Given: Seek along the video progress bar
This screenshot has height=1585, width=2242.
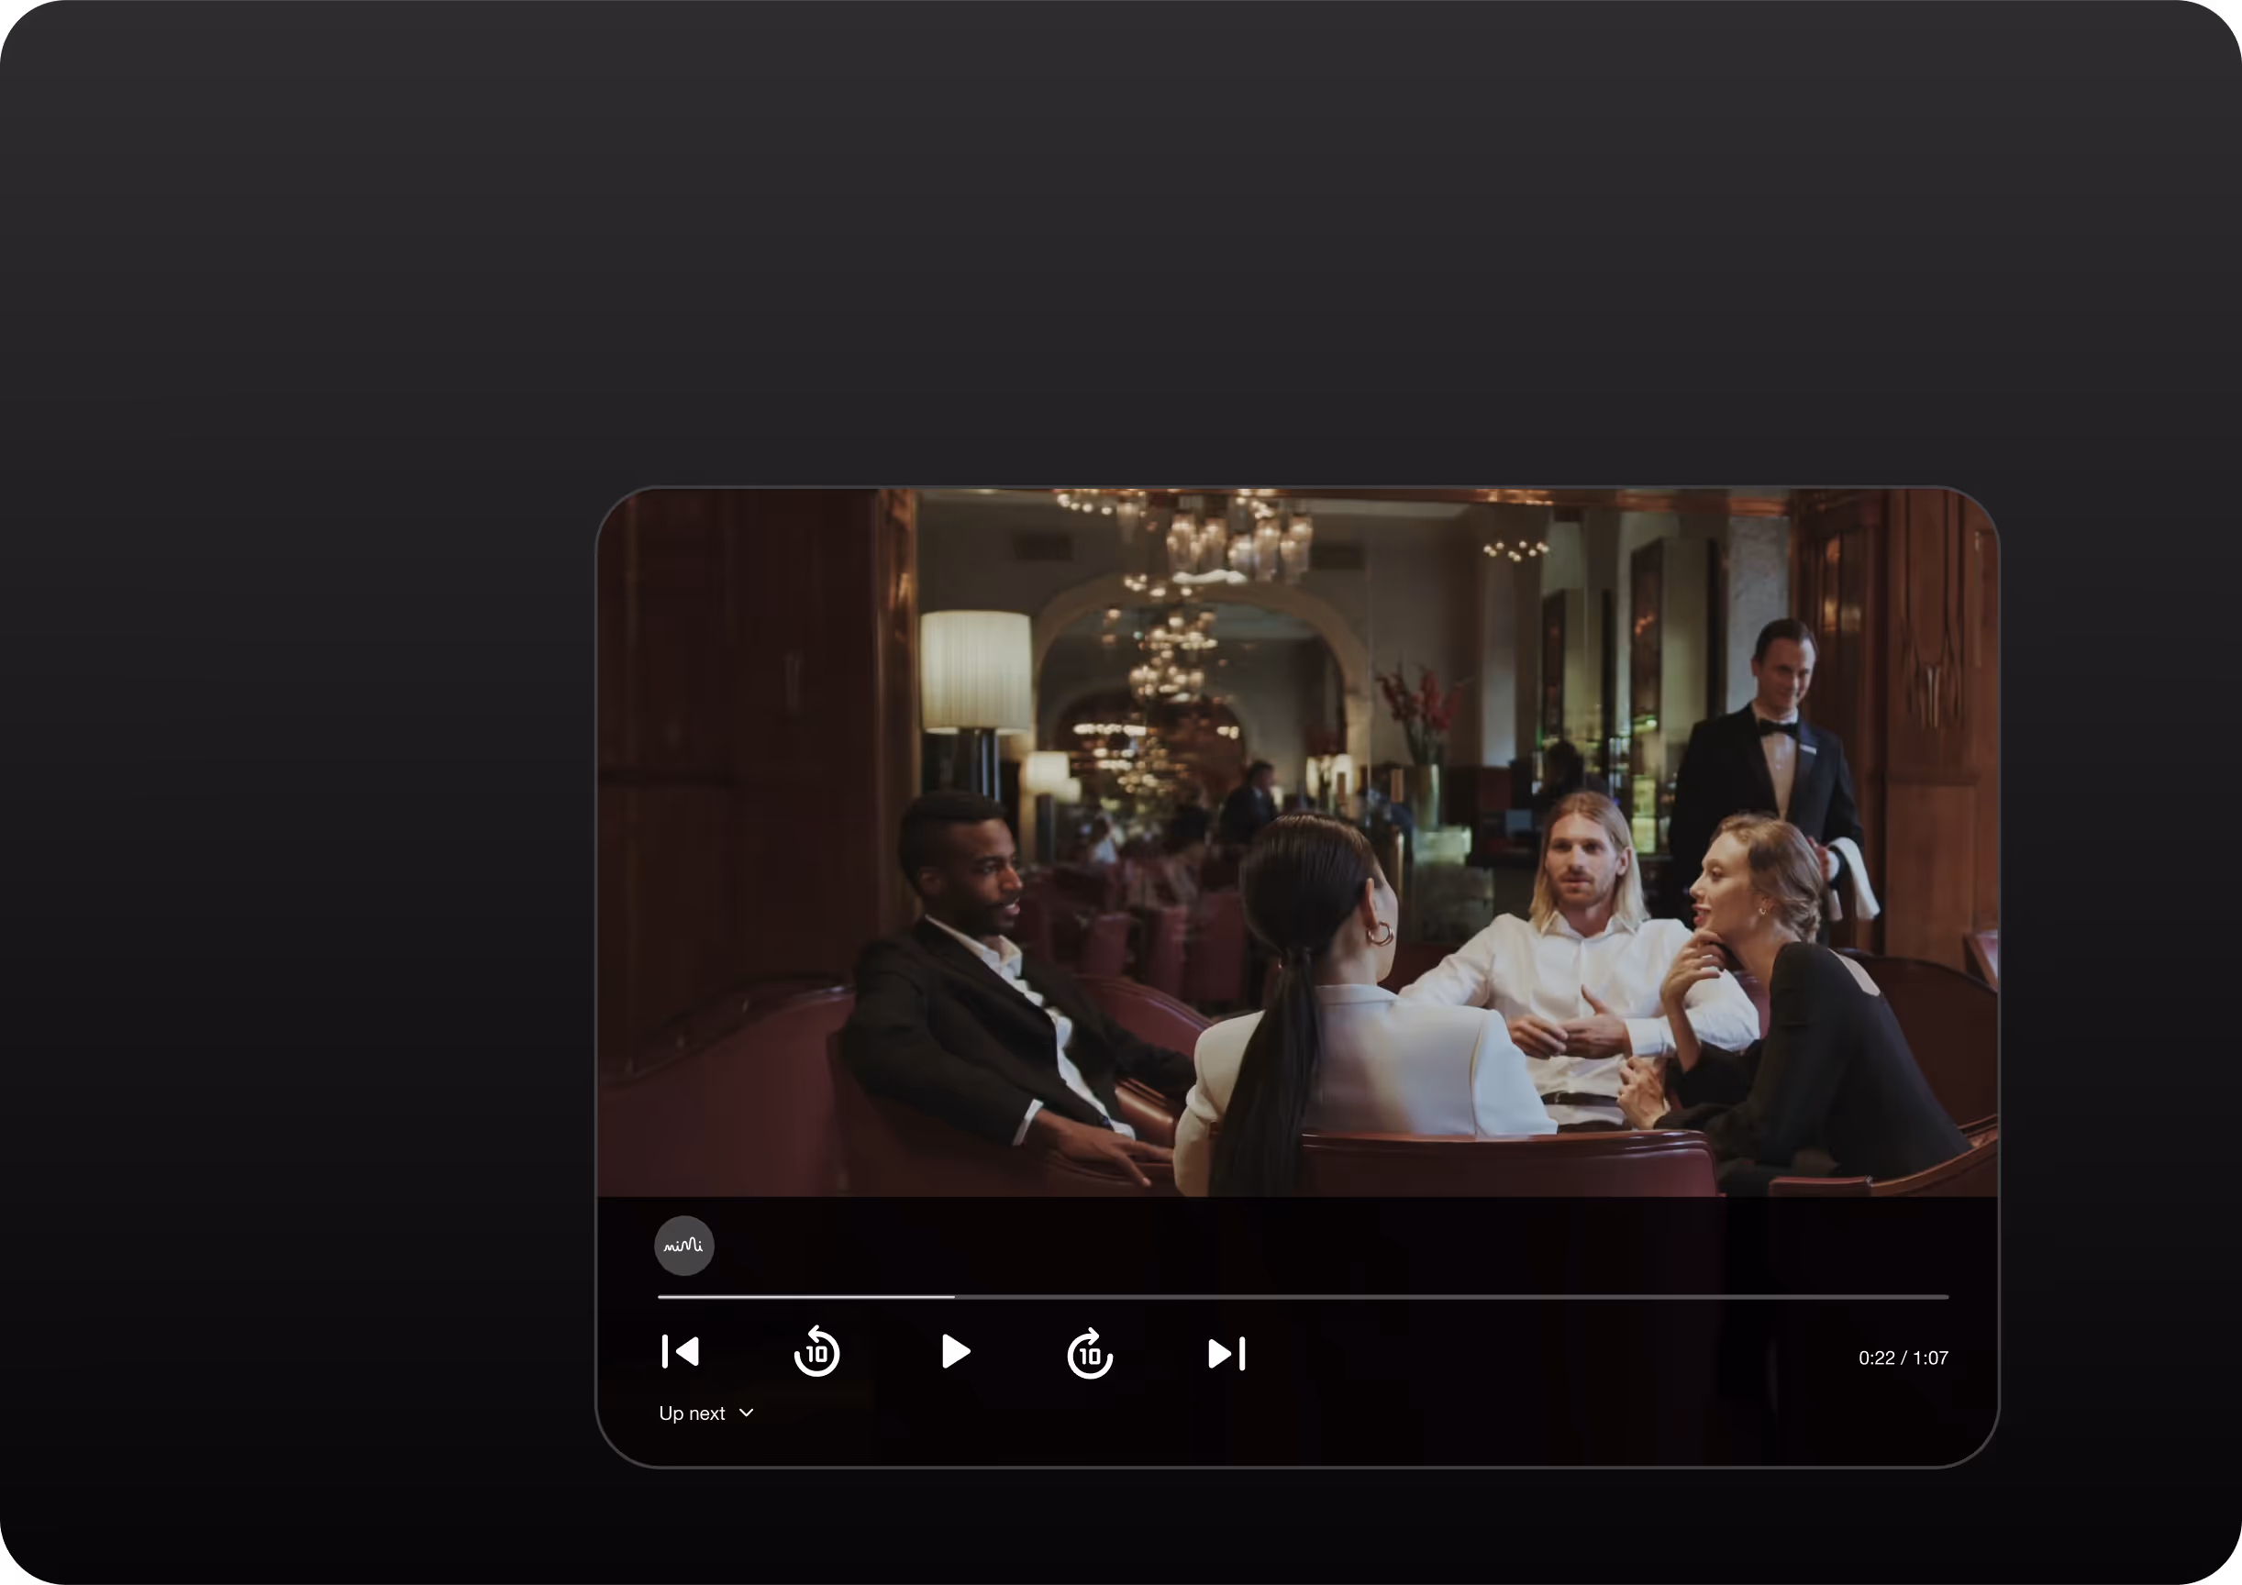Looking at the screenshot, I should coord(1303,1297).
